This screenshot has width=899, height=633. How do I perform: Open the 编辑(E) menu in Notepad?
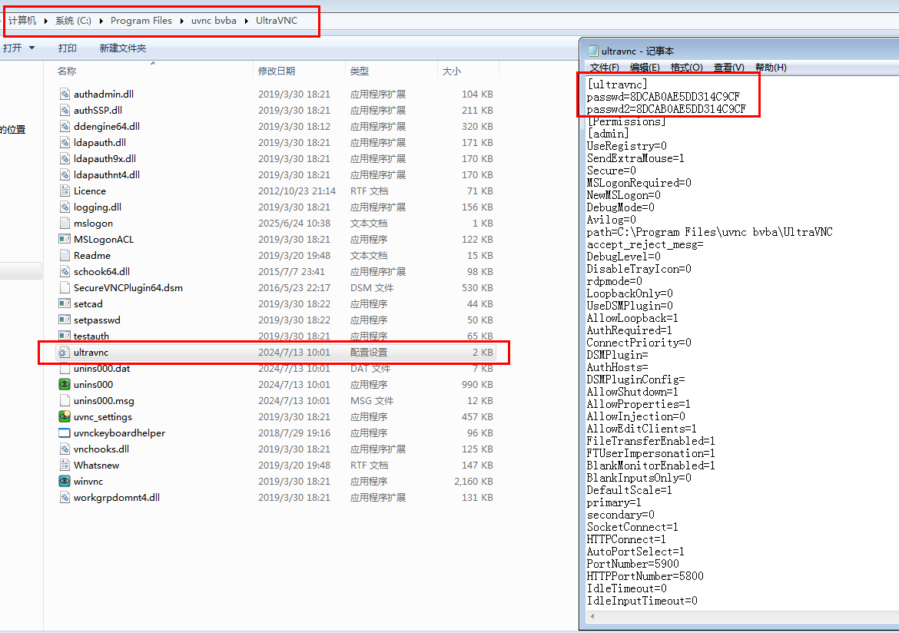tap(645, 68)
